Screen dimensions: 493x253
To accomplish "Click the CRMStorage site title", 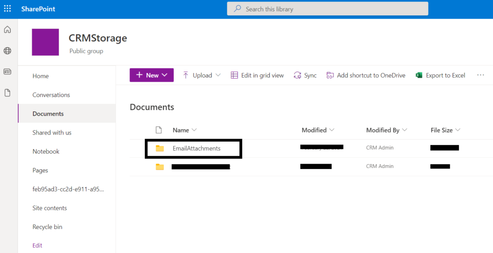I will 98,38.
